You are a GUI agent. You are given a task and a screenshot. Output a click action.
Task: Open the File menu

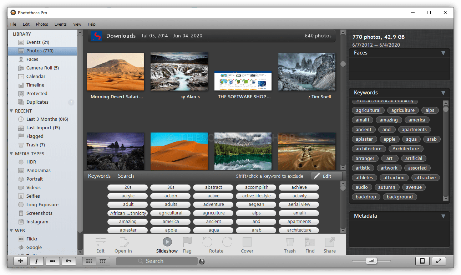pos(13,24)
